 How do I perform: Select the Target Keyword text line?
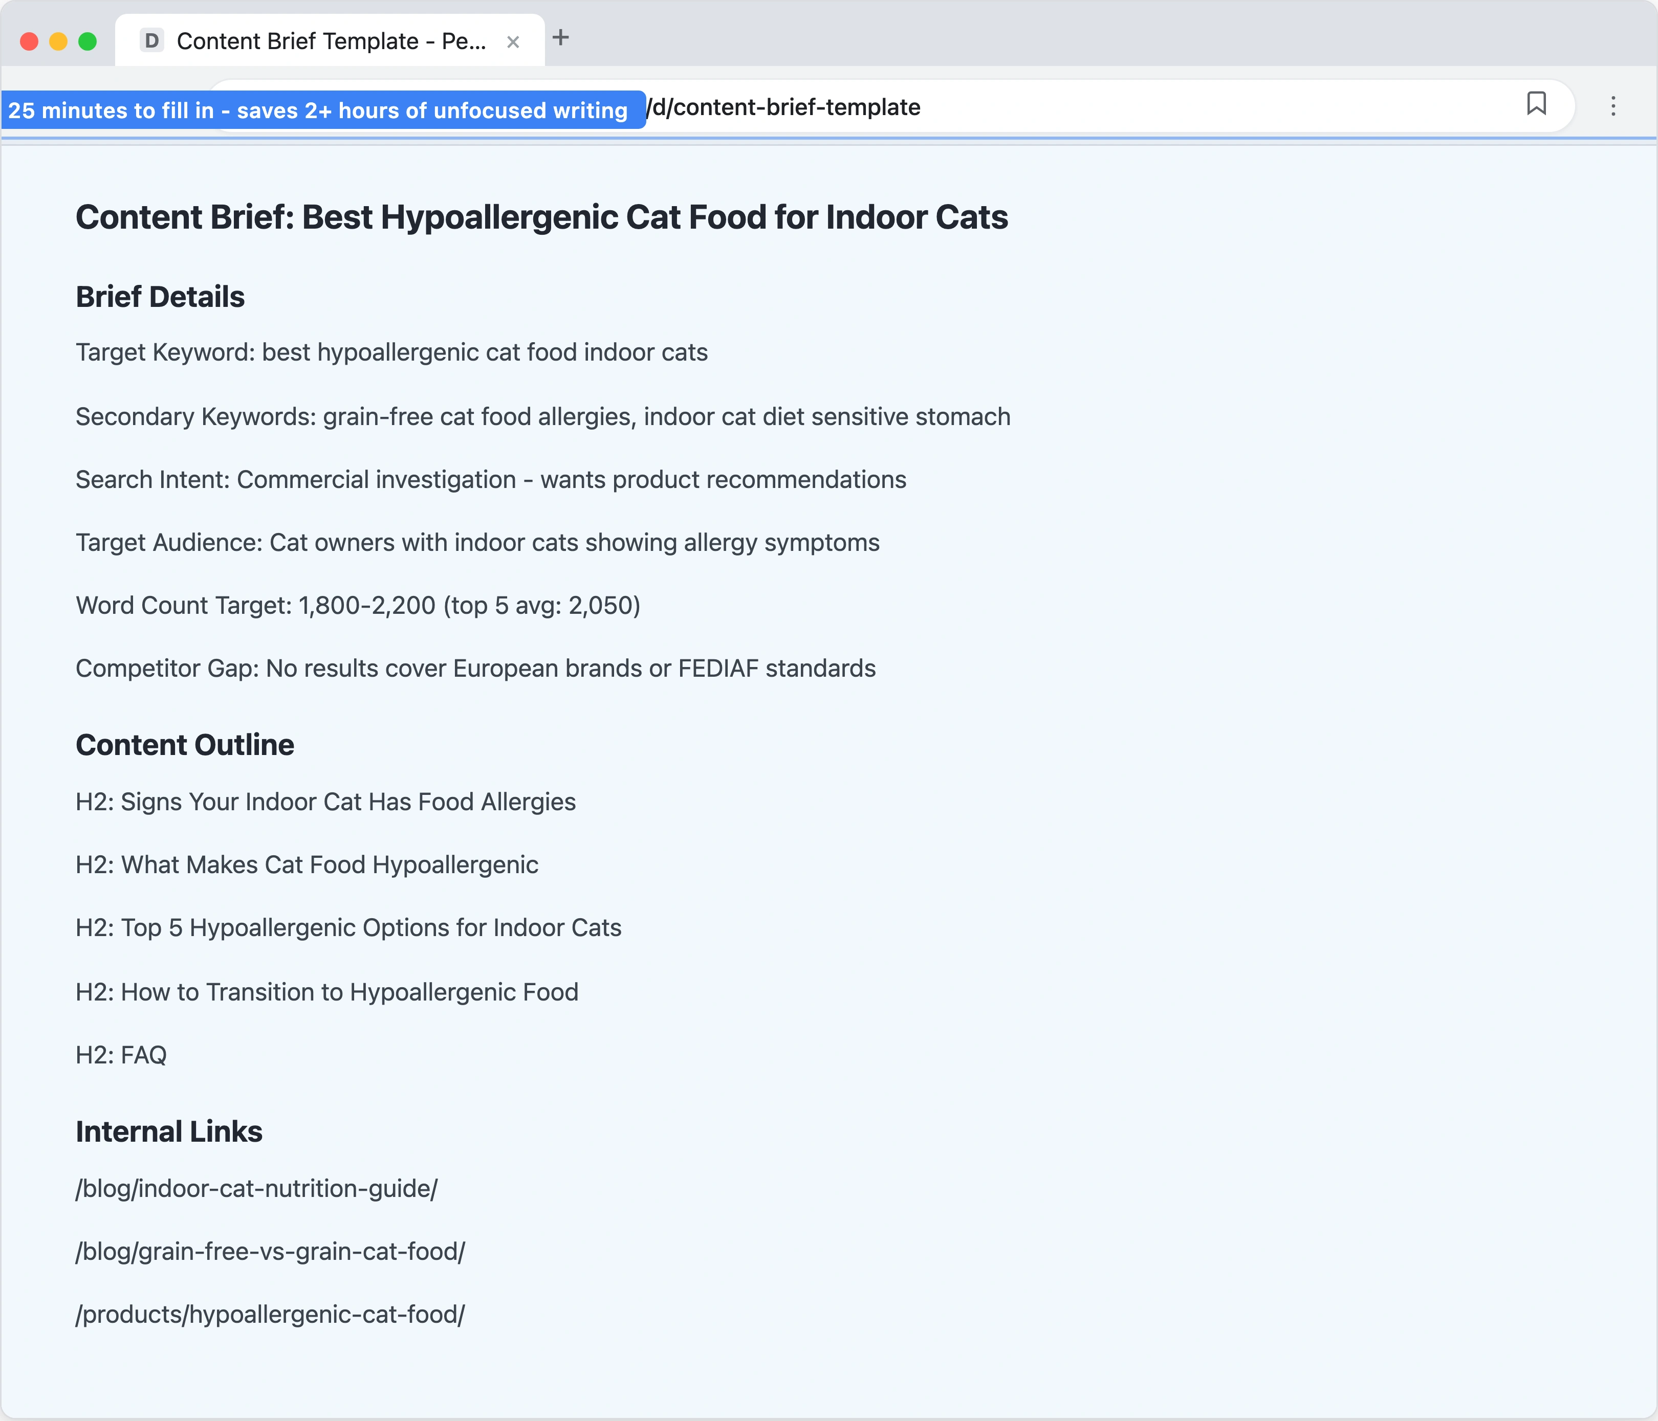coord(391,352)
